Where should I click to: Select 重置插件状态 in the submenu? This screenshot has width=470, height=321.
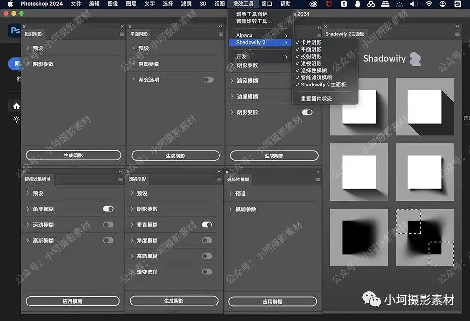tap(325, 99)
